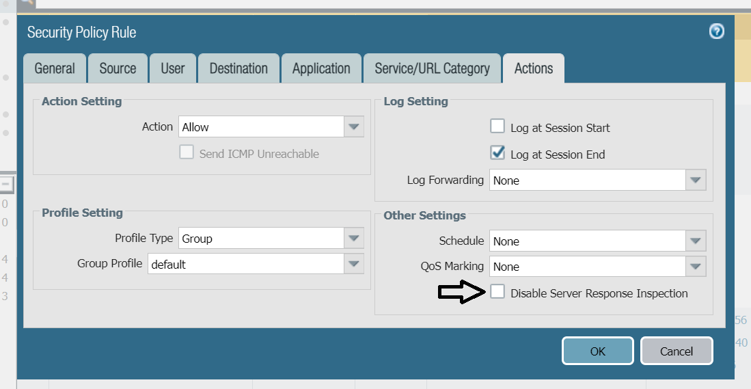Click the Group Profile text field

tap(246, 264)
